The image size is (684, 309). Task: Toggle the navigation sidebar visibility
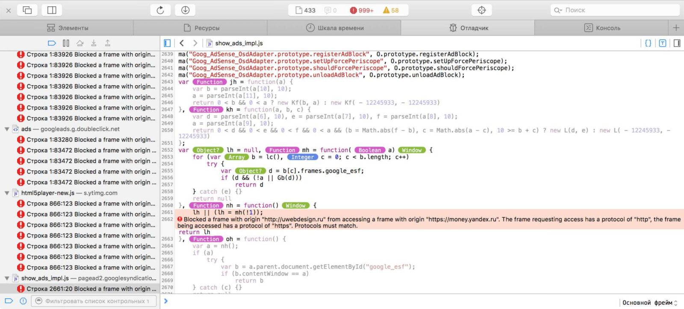tap(167, 43)
